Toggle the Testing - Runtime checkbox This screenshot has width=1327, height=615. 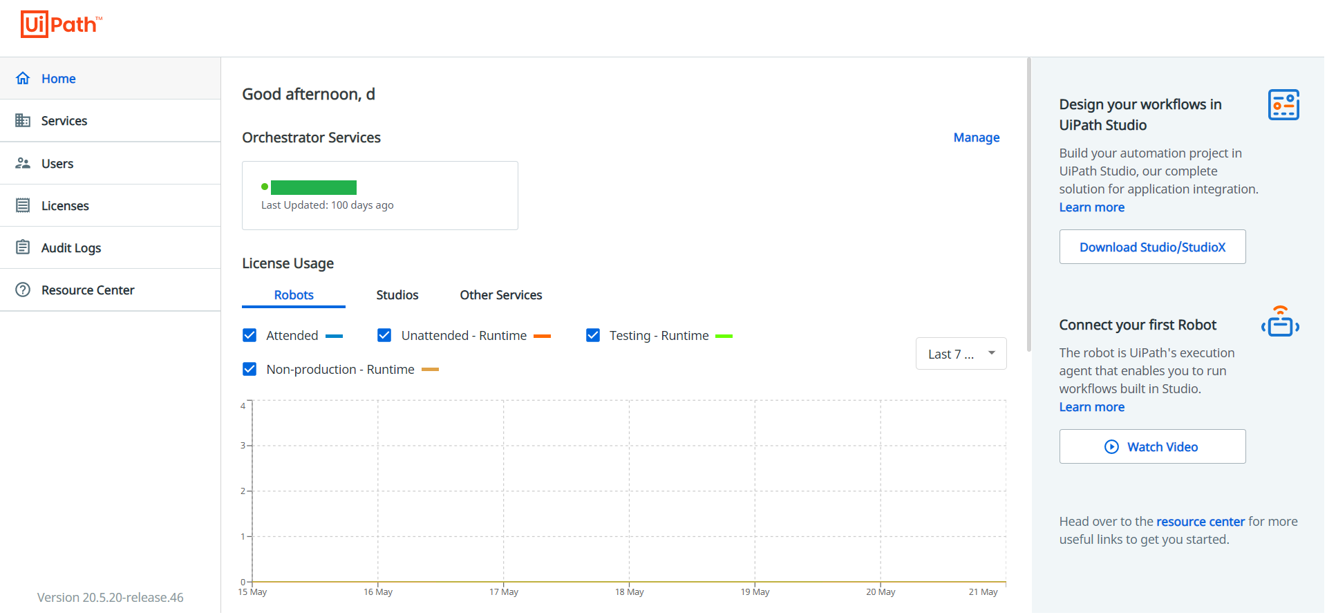tap(593, 335)
